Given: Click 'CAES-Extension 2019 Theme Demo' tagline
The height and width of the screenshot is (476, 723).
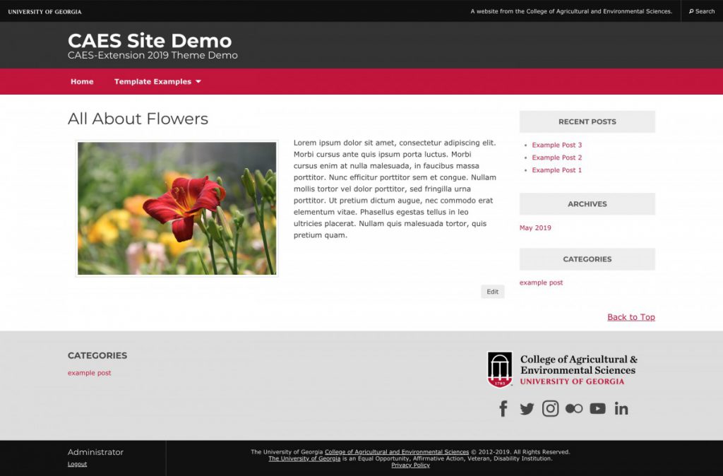Looking at the screenshot, I should 153,55.
